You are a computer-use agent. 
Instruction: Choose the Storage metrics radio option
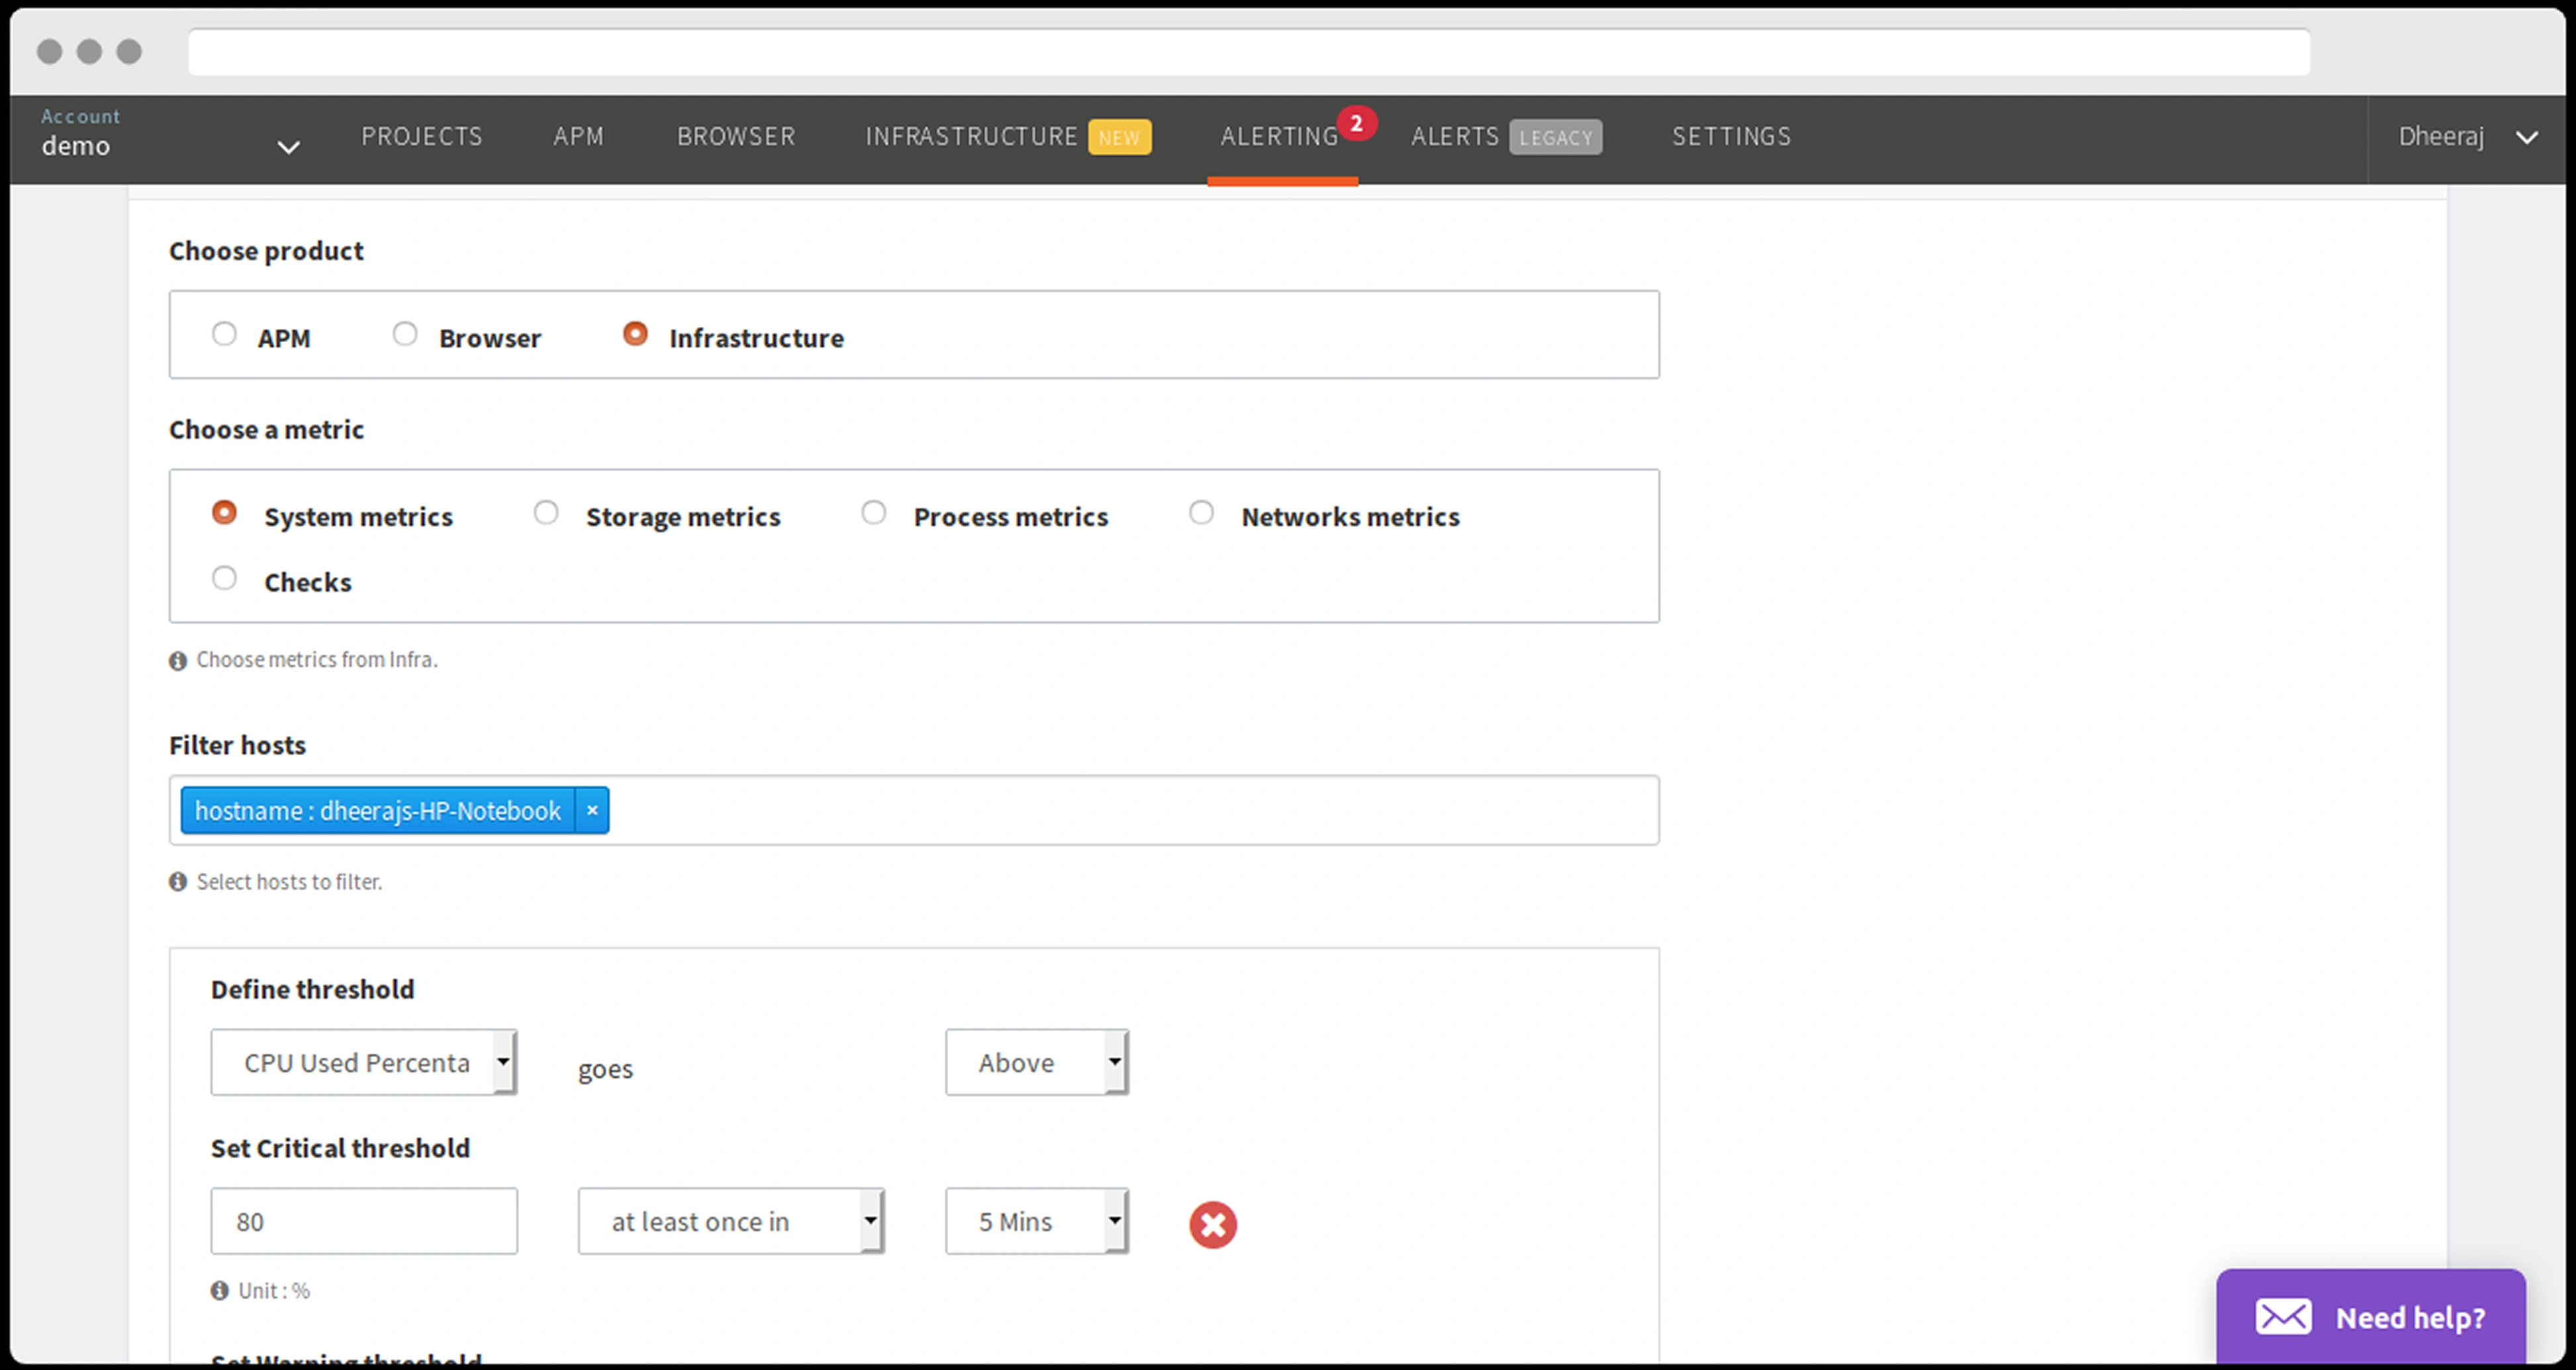[x=546, y=513]
